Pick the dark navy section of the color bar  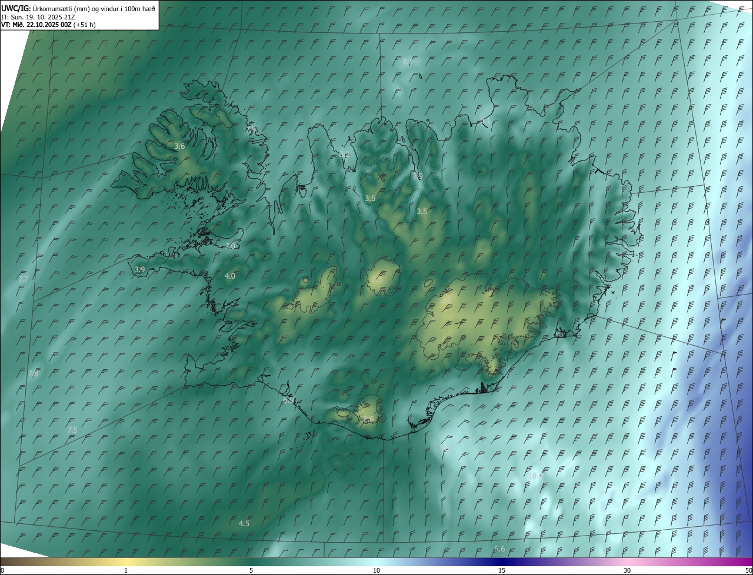pyautogui.click(x=502, y=561)
